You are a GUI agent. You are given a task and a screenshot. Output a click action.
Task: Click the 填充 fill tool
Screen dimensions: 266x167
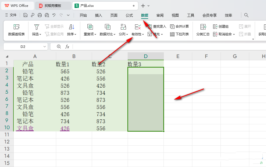click(155, 34)
